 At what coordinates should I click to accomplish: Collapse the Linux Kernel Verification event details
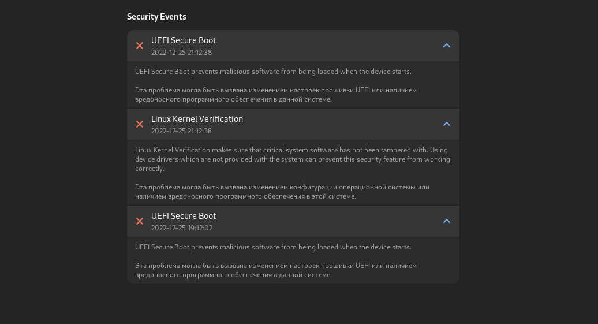pos(446,124)
